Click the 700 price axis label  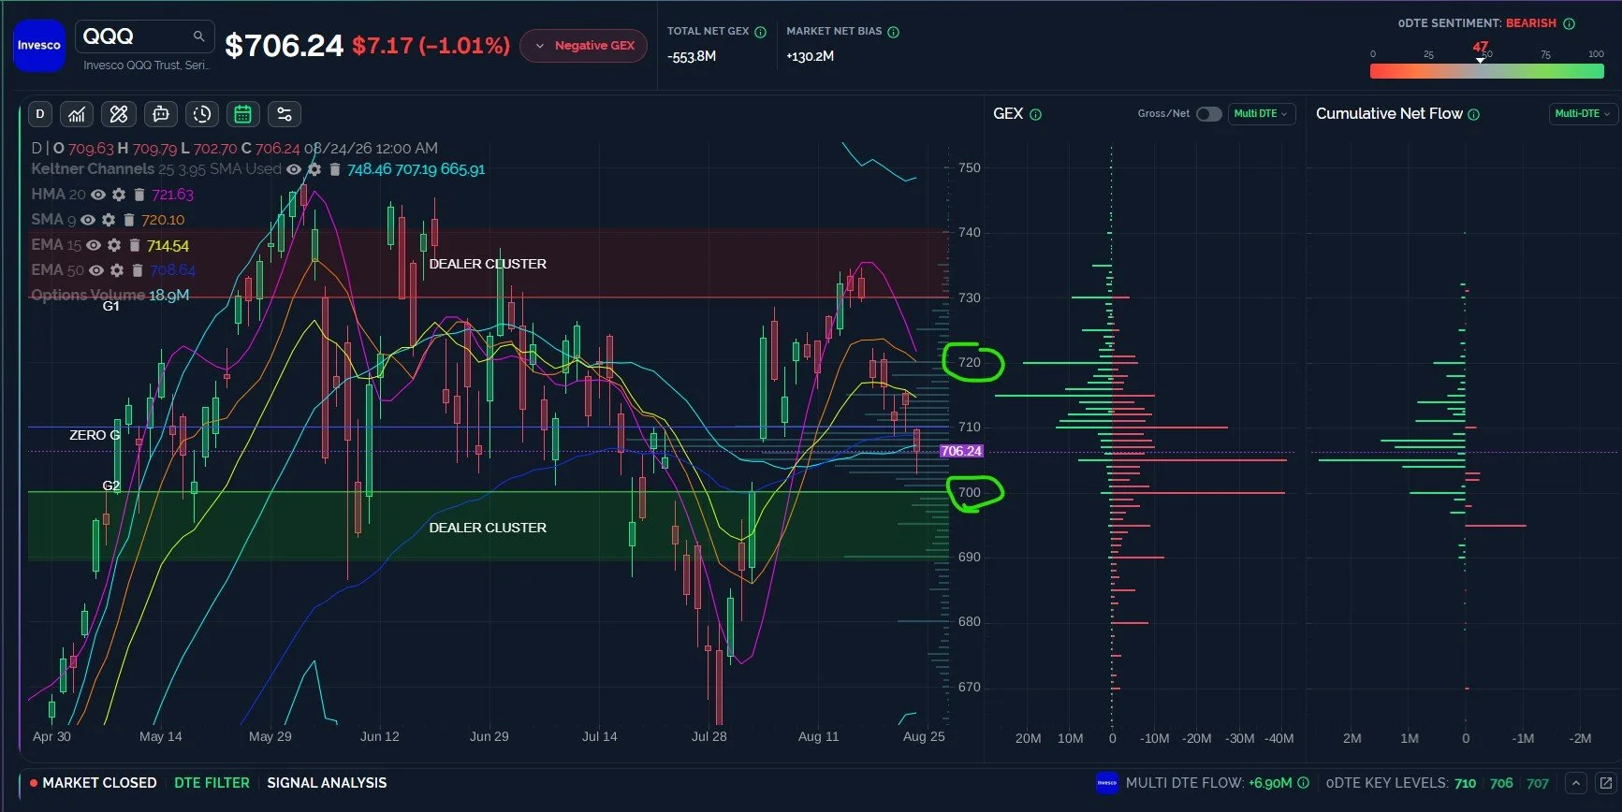[970, 493]
